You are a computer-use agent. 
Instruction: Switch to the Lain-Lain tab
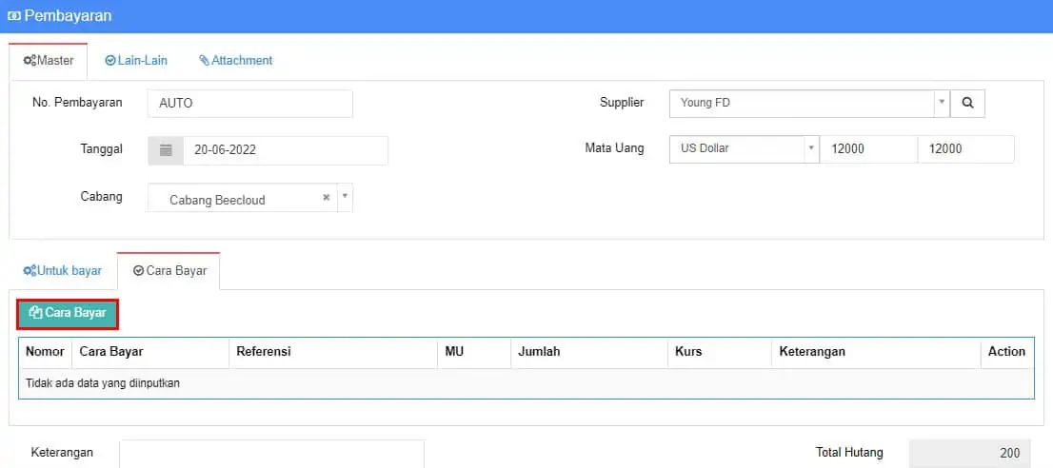click(x=136, y=60)
